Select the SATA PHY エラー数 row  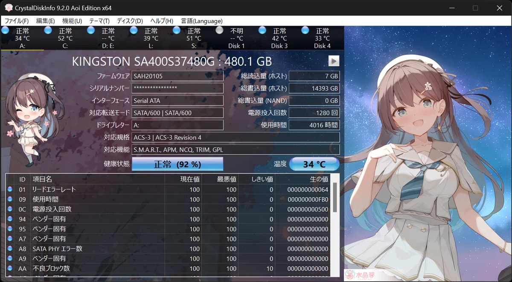[x=168, y=249]
